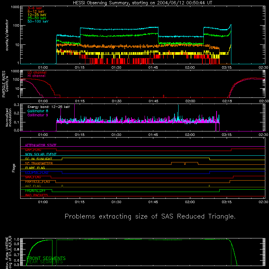Click the 01:45 time tick under the top panel

tap(153, 68)
